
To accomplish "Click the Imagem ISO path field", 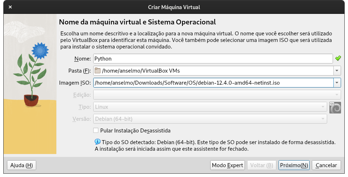I will pyautogui.click(x=213, y=82).
